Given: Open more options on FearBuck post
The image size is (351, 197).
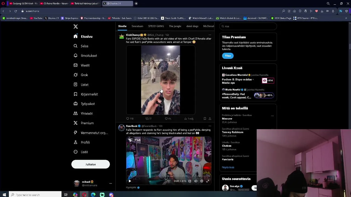Looking at the screenshot, I should click(x=210, y=126).
